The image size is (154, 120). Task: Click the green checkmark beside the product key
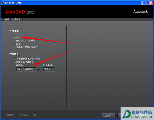coord(57,69)
